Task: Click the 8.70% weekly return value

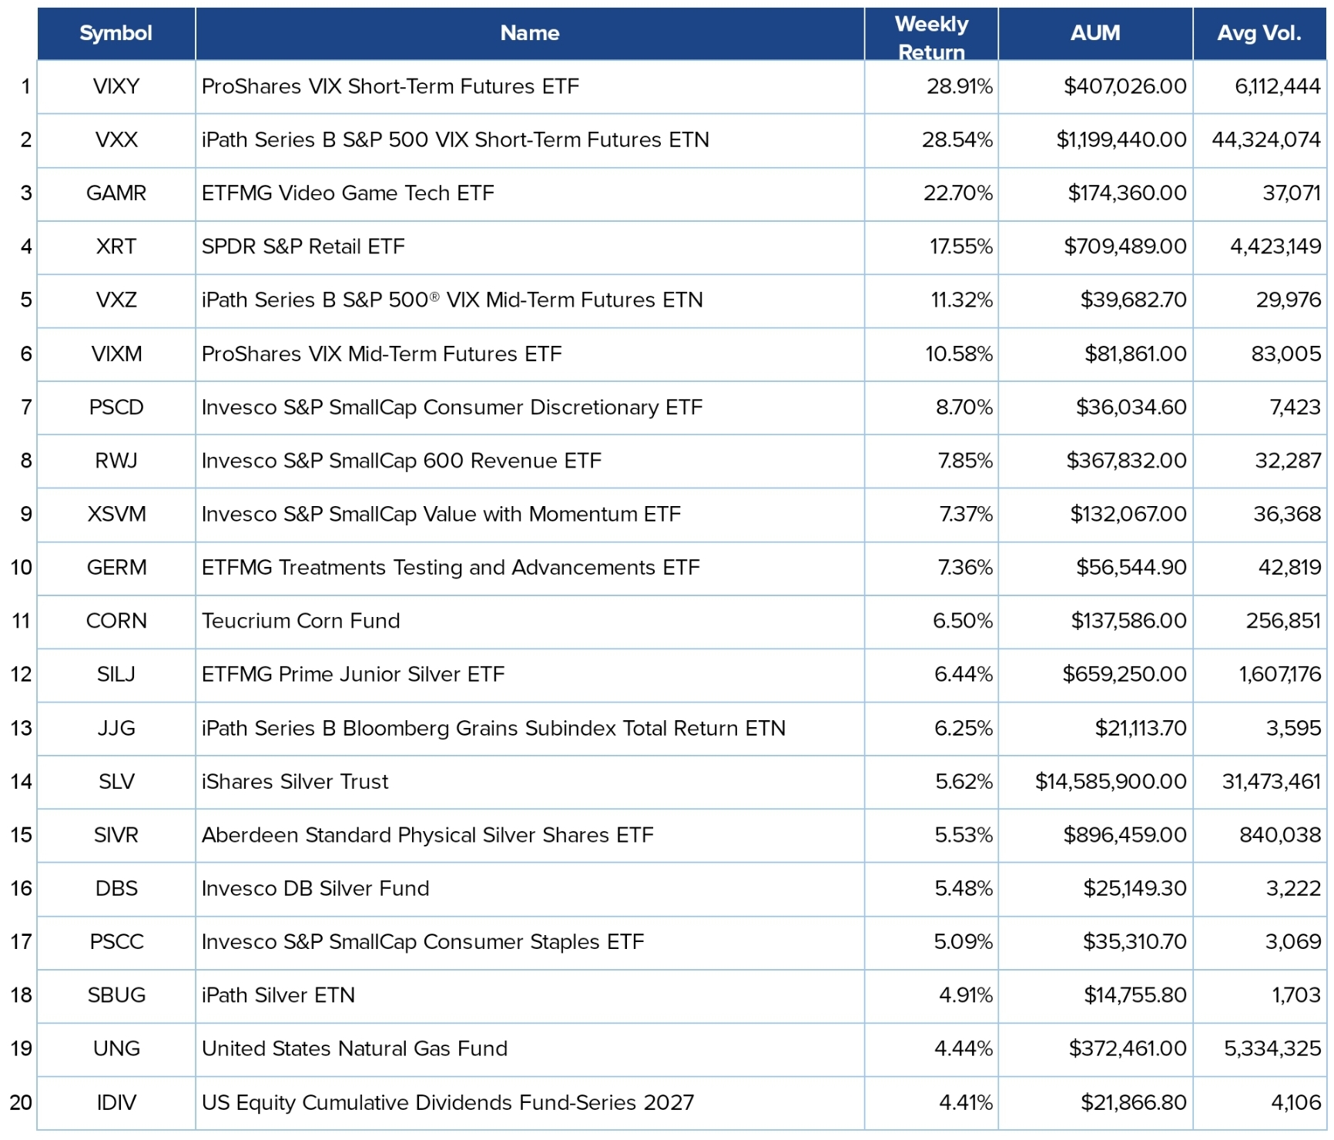Action: tap(964, 407)
